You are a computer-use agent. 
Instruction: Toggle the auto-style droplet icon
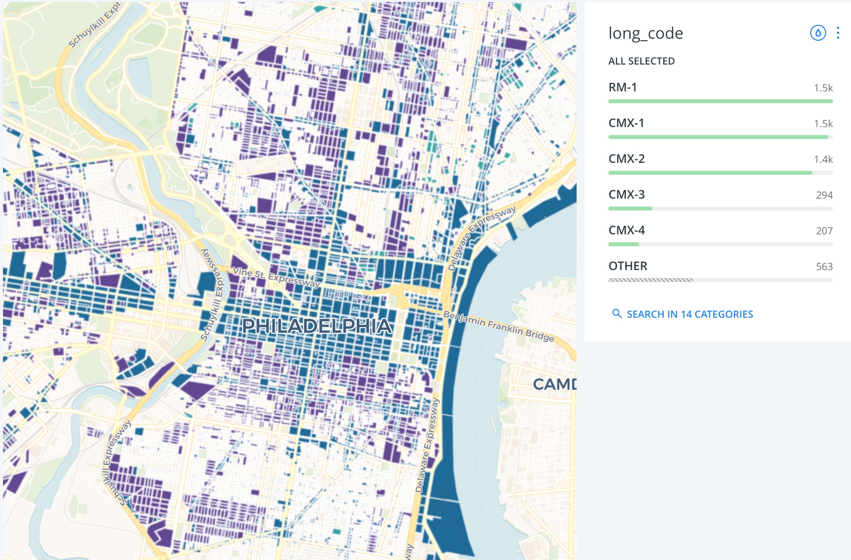tap(818, 33)
